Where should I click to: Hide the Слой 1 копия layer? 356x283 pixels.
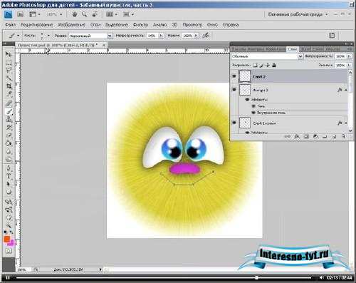(x=234, y=123)
